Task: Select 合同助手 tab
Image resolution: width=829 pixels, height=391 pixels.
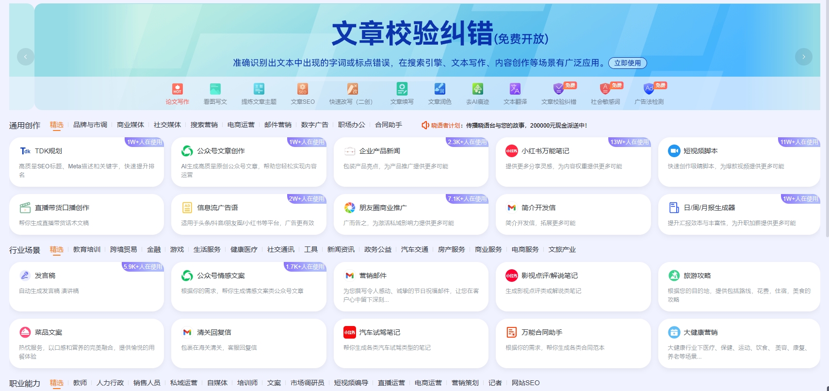Action: (389, 125)
